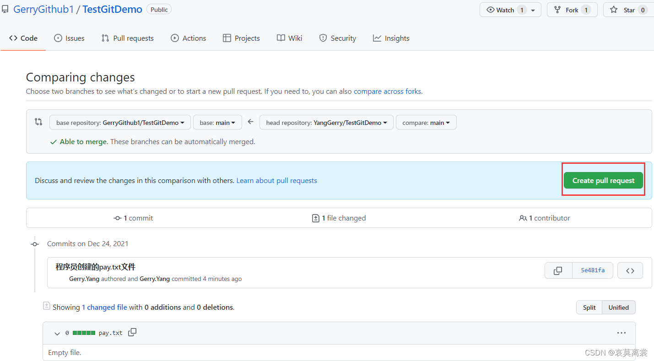Open the compare: main branch dropdown

tap(426, 123)
